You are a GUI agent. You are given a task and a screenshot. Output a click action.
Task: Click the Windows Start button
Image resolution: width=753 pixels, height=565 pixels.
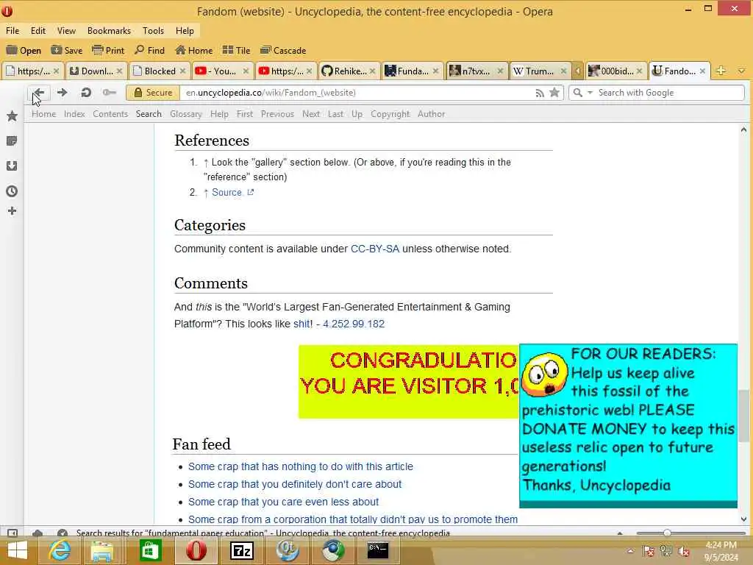click(18, 550)
